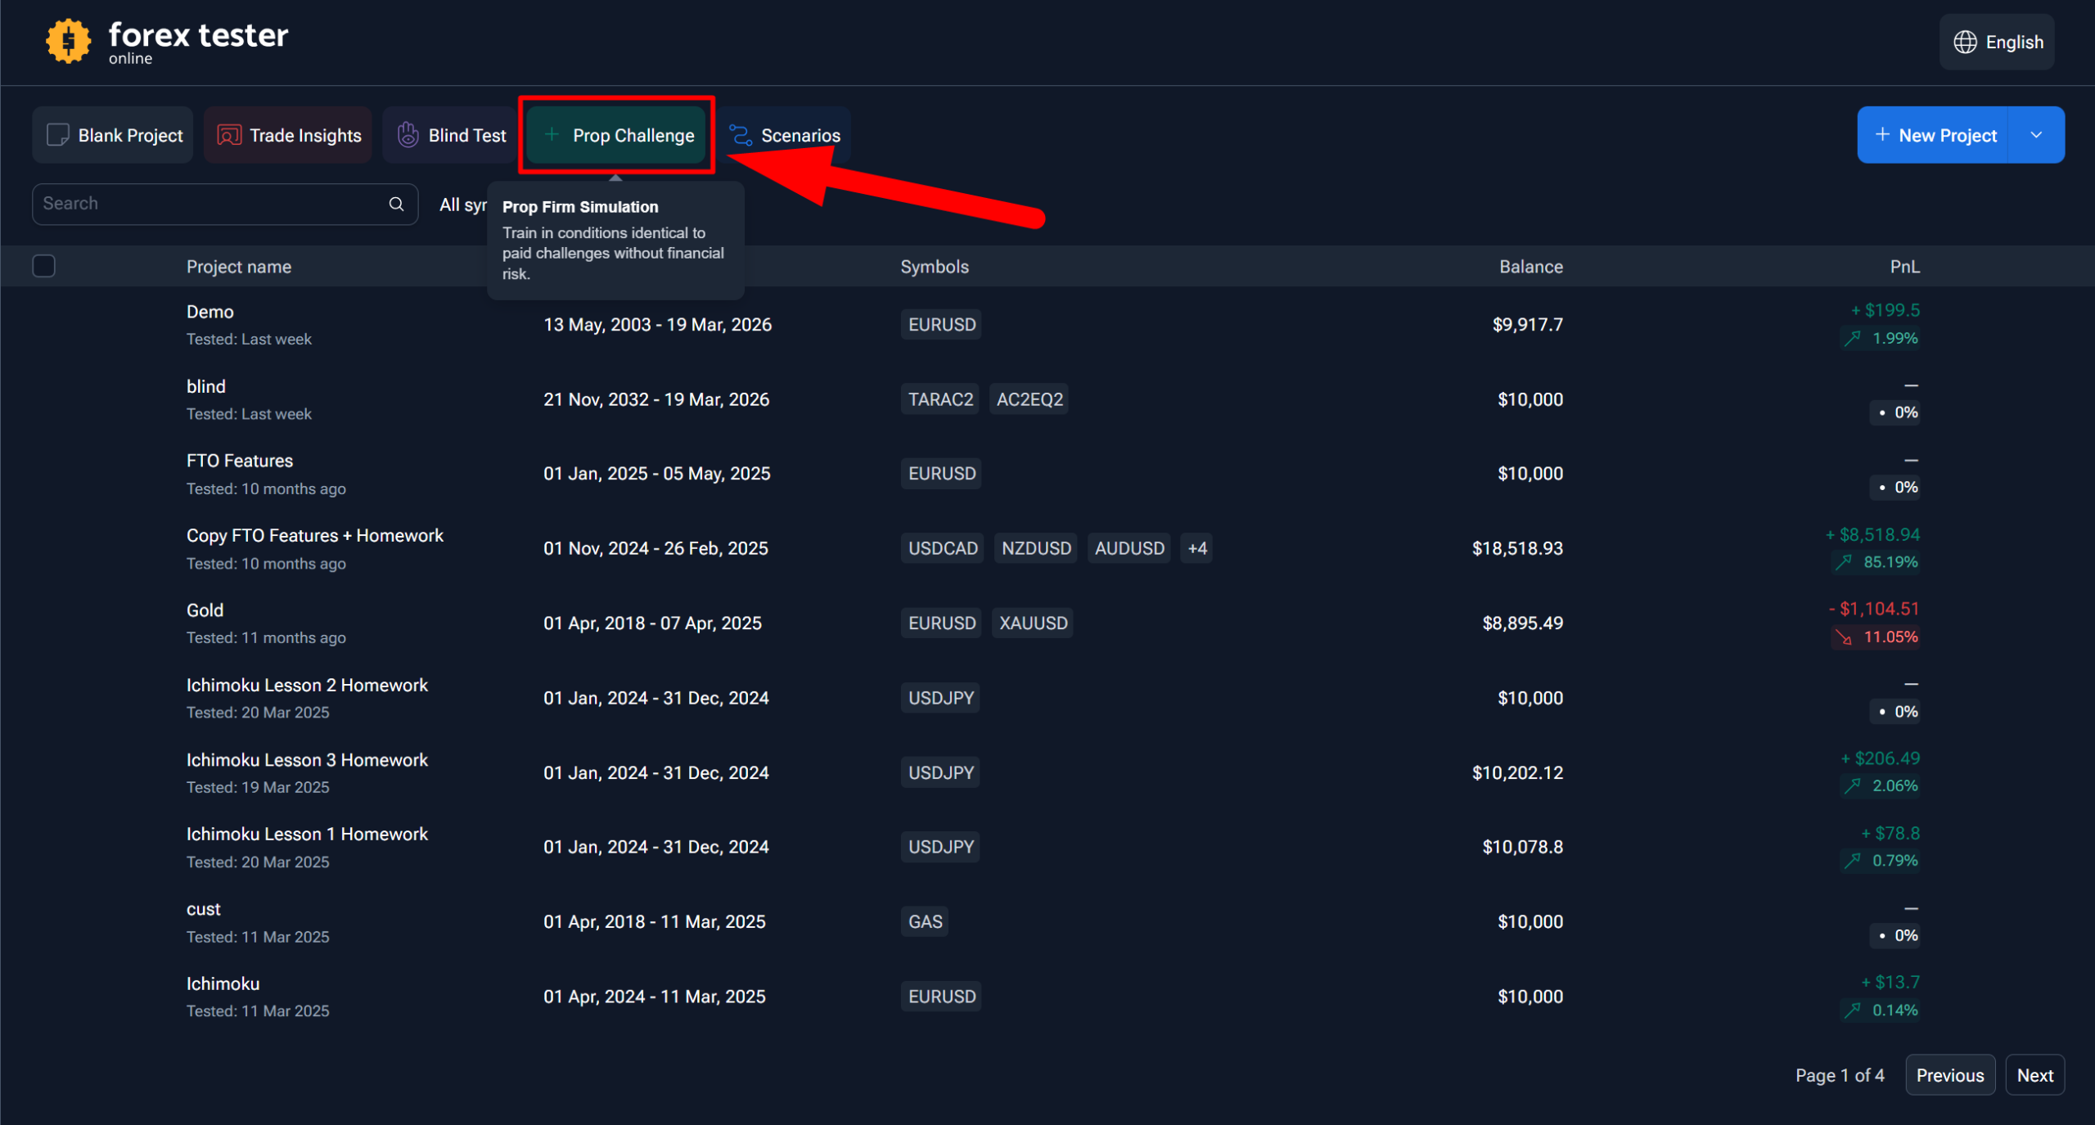
Task: Click the green up-arrow icon beside 85.19%
Action: click(1844, 562)
